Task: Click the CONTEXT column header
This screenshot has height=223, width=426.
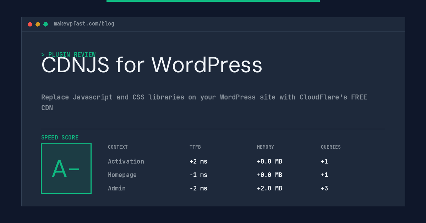Action: coord(118,147)
